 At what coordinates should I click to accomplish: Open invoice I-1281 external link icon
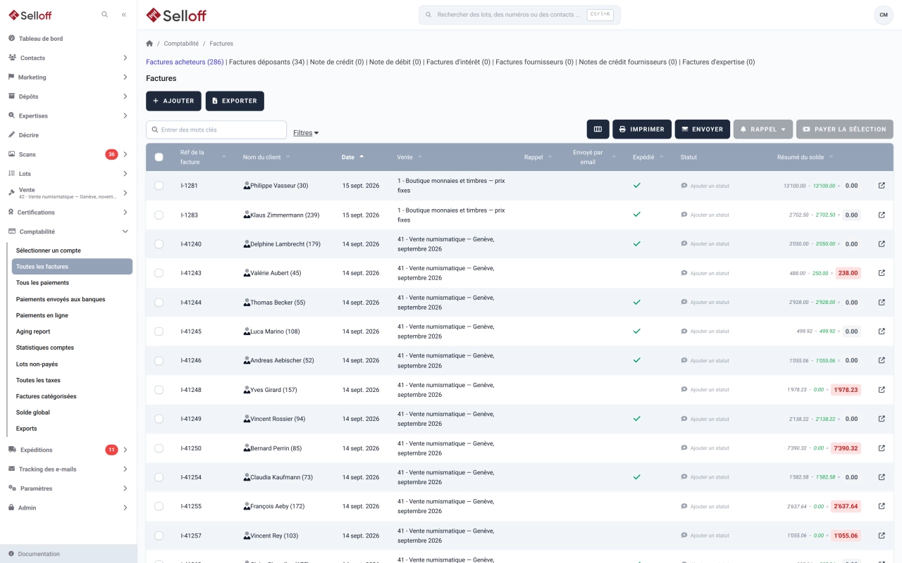click(x=882, y=186)
